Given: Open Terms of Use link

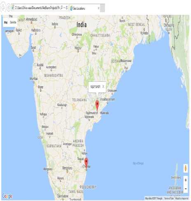Looking at the screenshot, I should [169, 199].
